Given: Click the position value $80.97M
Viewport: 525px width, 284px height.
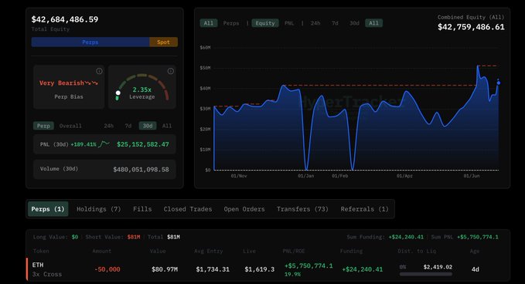Looking at the screenshot, I should click(165, 269).
